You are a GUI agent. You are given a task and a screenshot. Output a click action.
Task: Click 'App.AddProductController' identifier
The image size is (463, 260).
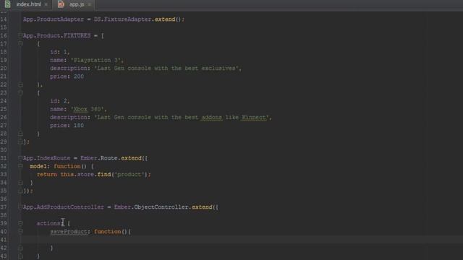tap(64, 207)
